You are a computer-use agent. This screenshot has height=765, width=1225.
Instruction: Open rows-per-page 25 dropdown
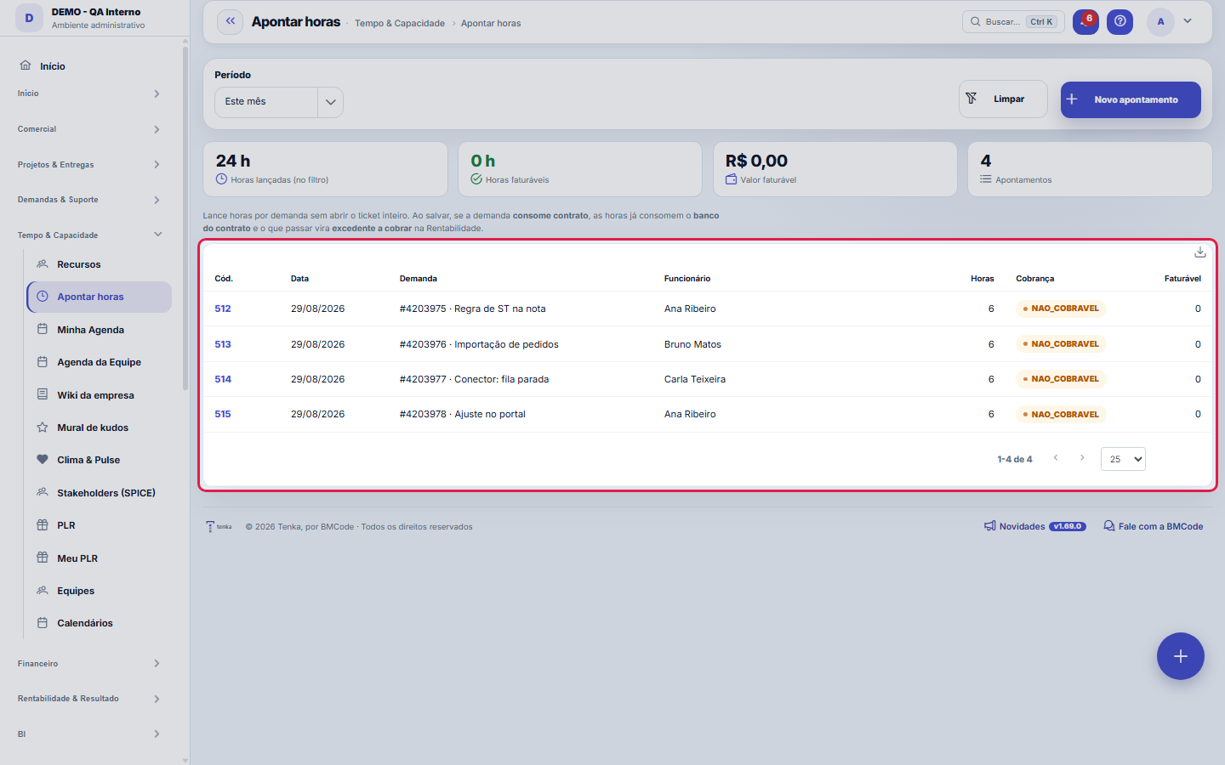click(1123, 459)
